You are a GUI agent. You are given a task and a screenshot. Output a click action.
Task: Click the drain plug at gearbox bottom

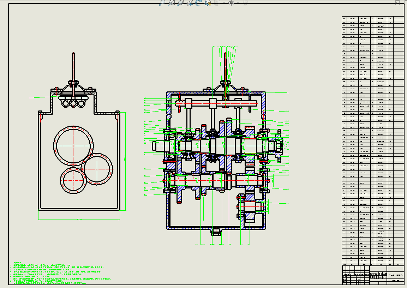[x=216, y=232]
